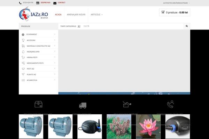Click the delivery truck icon
Viewport: 209px width, 139px height.
click(x=83, y=105)
